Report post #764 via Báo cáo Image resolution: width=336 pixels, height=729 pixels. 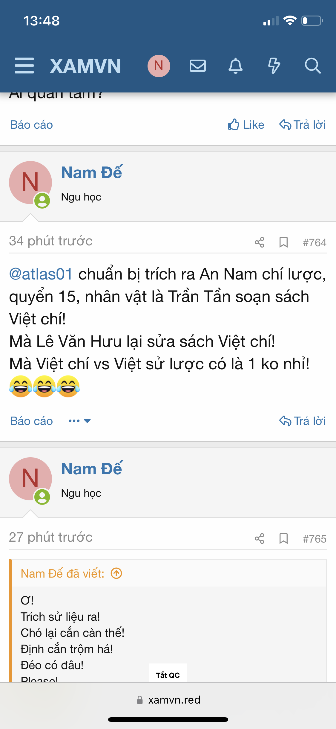pyautogui.click(x=31, y=421)
